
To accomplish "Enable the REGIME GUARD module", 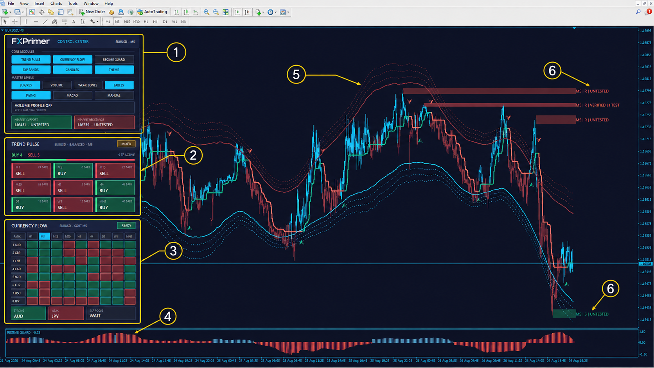I will [114, 59].
